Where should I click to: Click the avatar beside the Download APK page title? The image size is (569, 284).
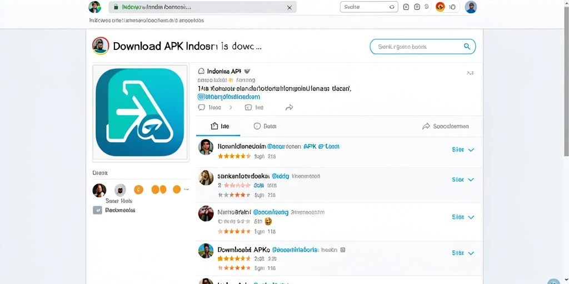point(101,46)
